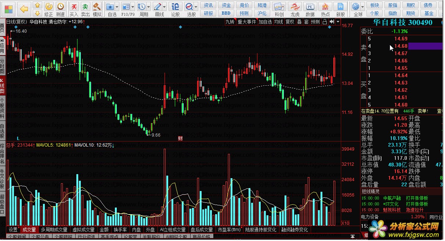Select the 个股资料 sidebar tab
Screen dimensions: 445x241
tap(3, 109)
